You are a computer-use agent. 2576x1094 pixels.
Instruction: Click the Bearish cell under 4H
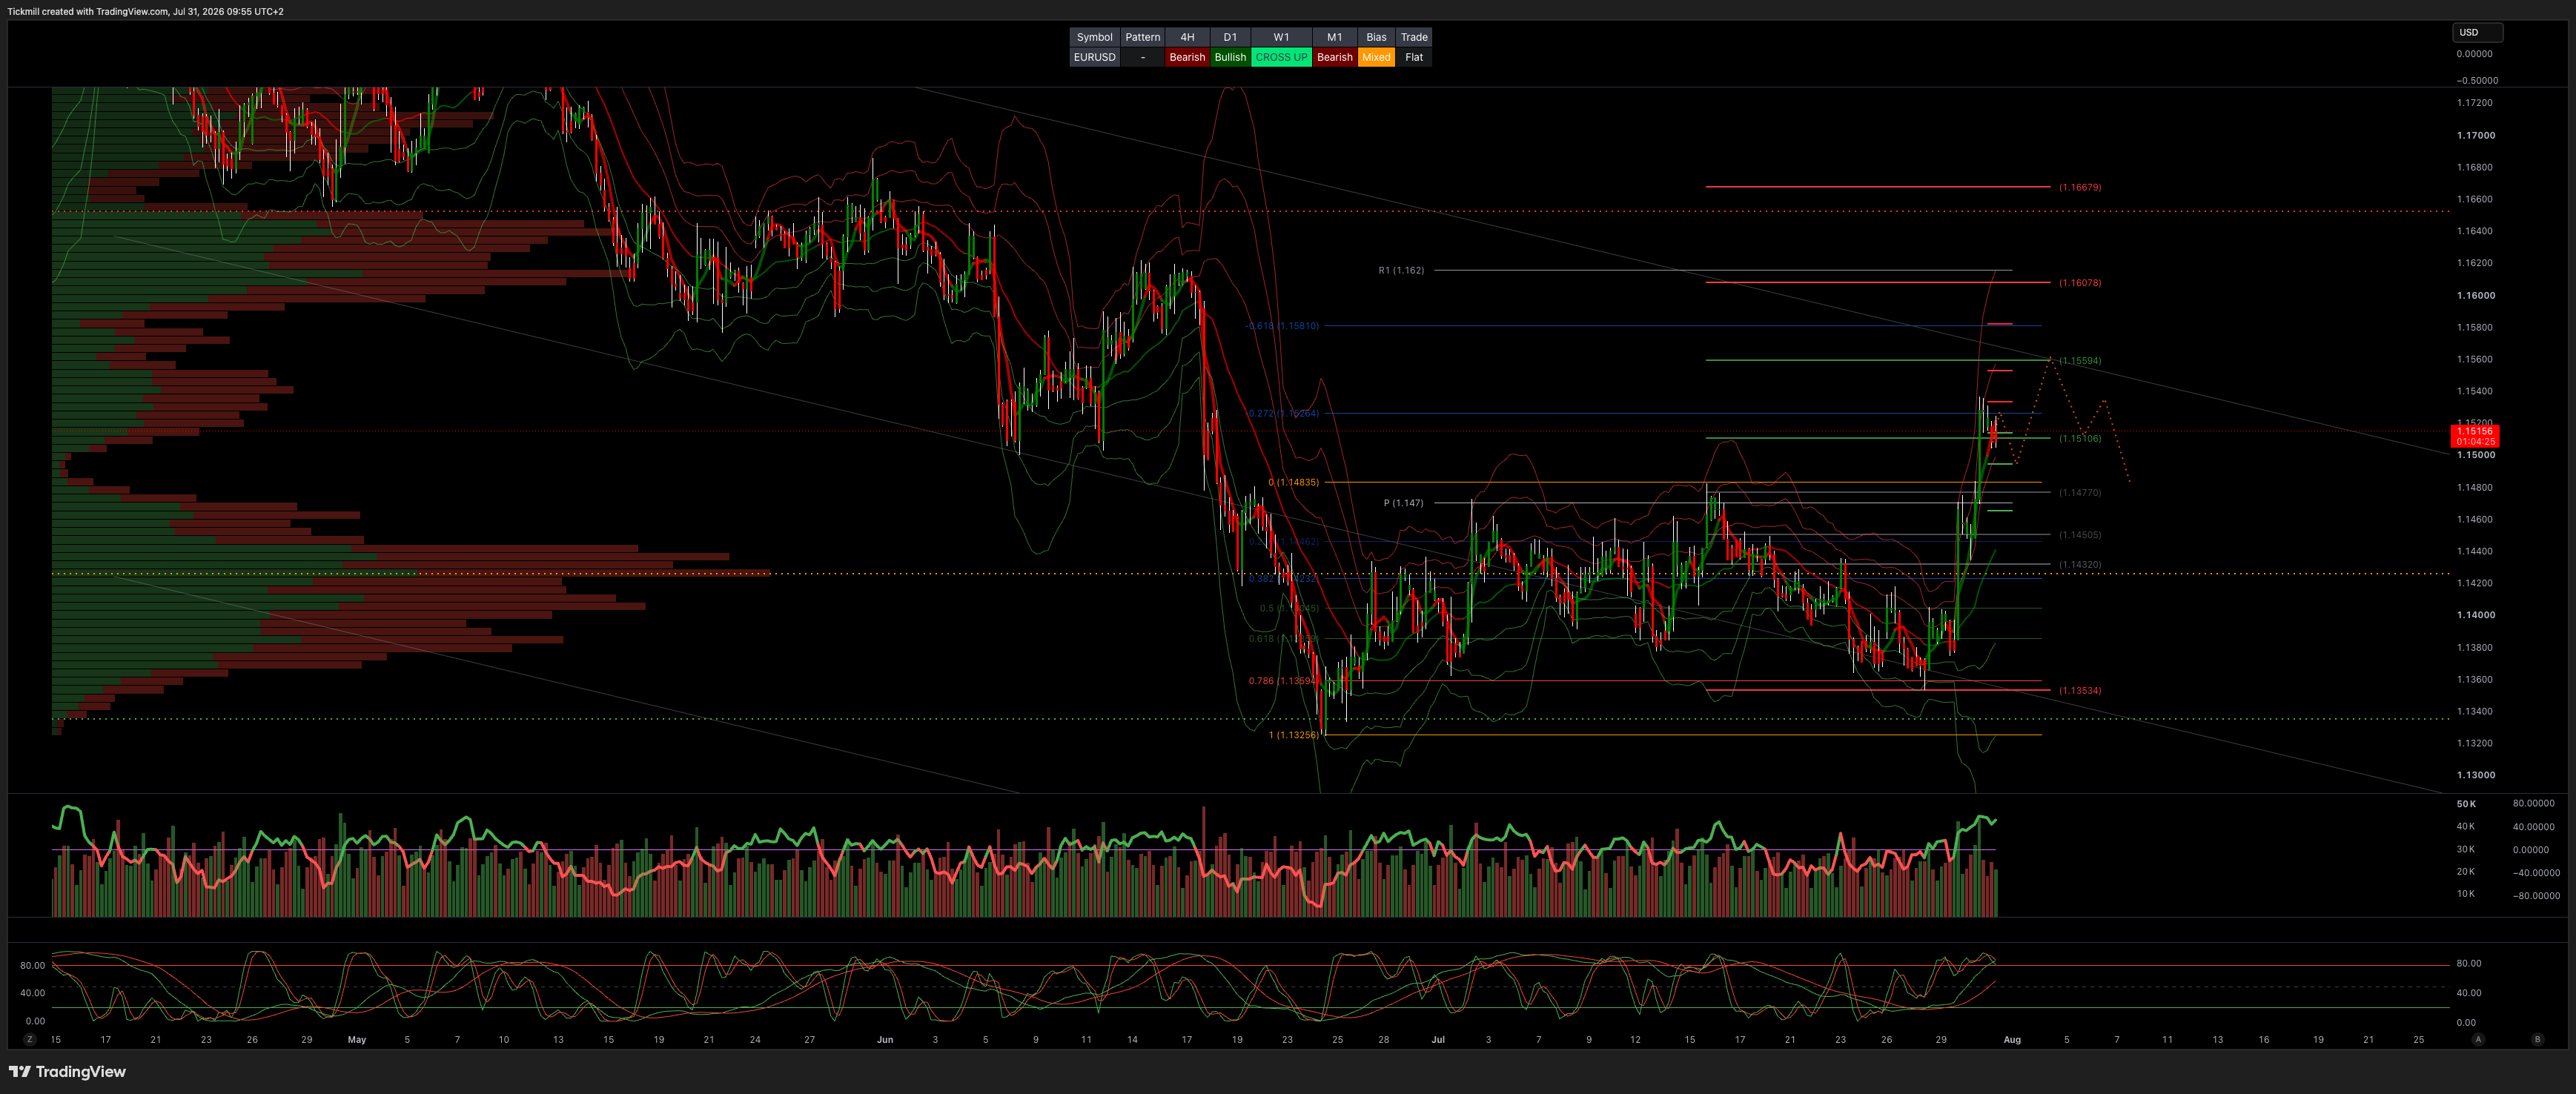point(1187,57)
